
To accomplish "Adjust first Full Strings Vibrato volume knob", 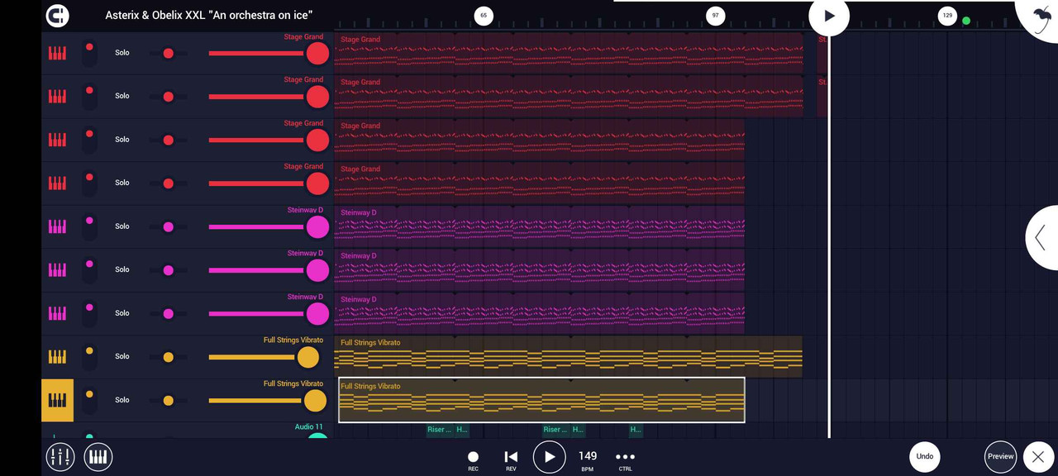I will [x=307, y=357].
